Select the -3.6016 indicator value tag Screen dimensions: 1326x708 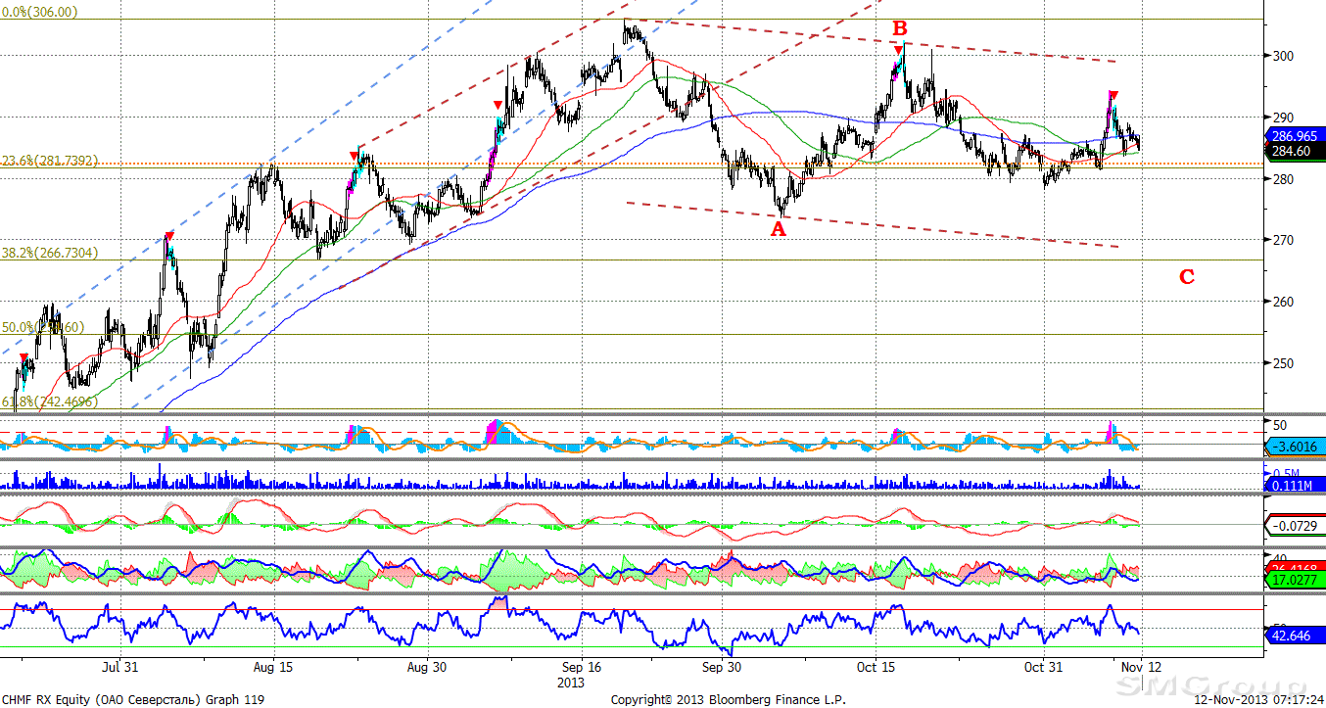click(x=1295, y=448)
